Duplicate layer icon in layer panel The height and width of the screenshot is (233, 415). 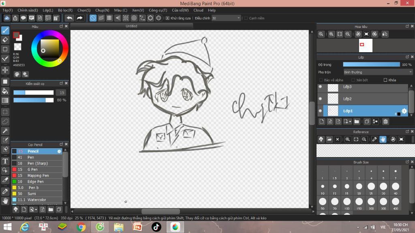(366, 121)
